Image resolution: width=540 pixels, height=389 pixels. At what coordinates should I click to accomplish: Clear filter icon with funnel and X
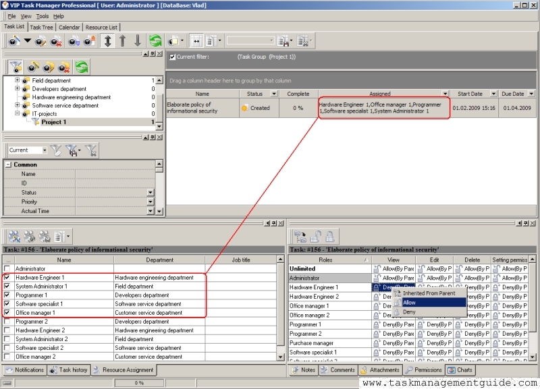click(x=91, y=150)
